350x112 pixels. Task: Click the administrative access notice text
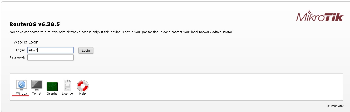coord(121,32)
